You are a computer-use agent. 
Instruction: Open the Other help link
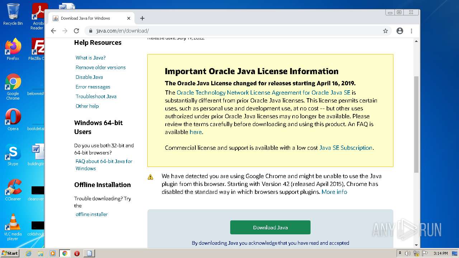pos(87,106)
